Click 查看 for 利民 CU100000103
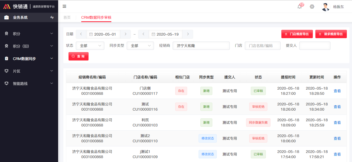352x162 pixels. pos(337,123)
